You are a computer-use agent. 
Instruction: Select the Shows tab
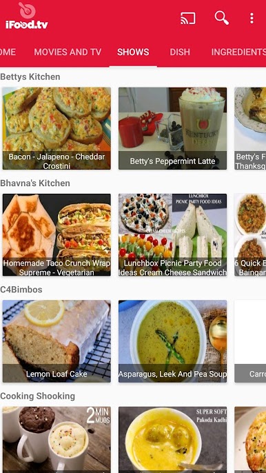[133, 52]
